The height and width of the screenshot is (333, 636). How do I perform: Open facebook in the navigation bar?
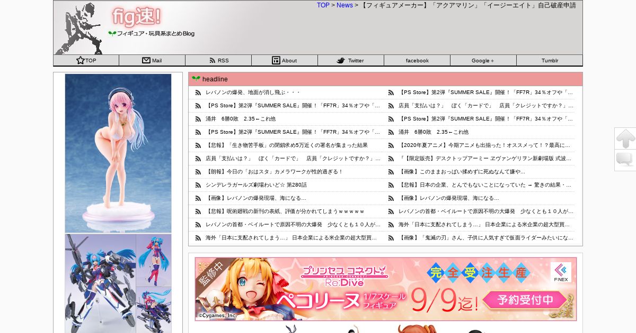417,60
